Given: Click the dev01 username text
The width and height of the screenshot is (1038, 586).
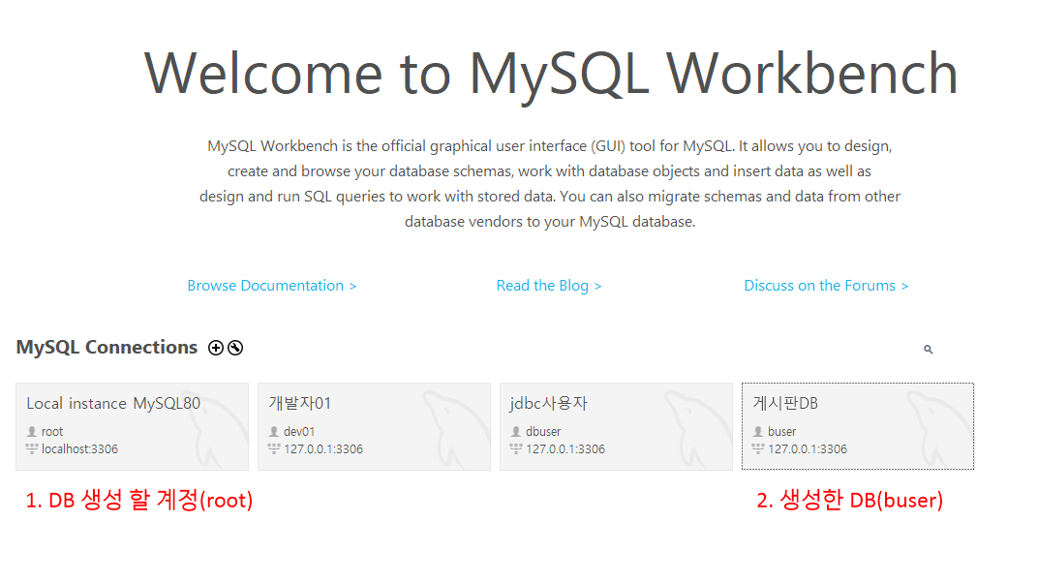Looking at the screenshot, I should coord(299,431).
